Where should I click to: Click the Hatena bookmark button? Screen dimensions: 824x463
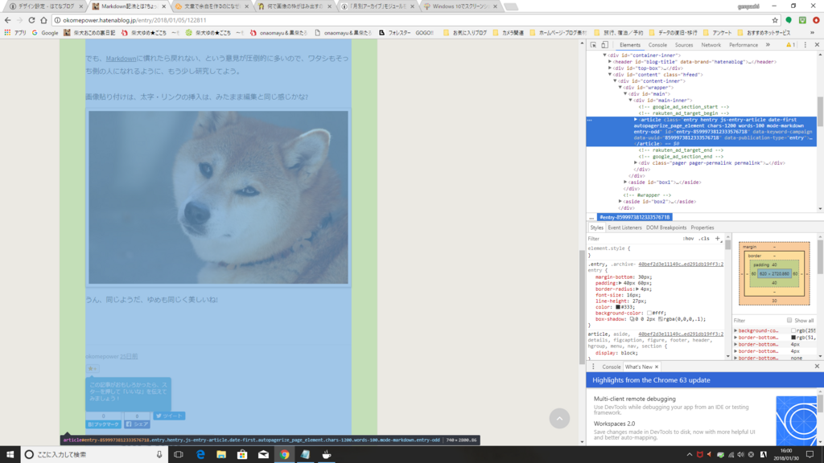(103, 424)
